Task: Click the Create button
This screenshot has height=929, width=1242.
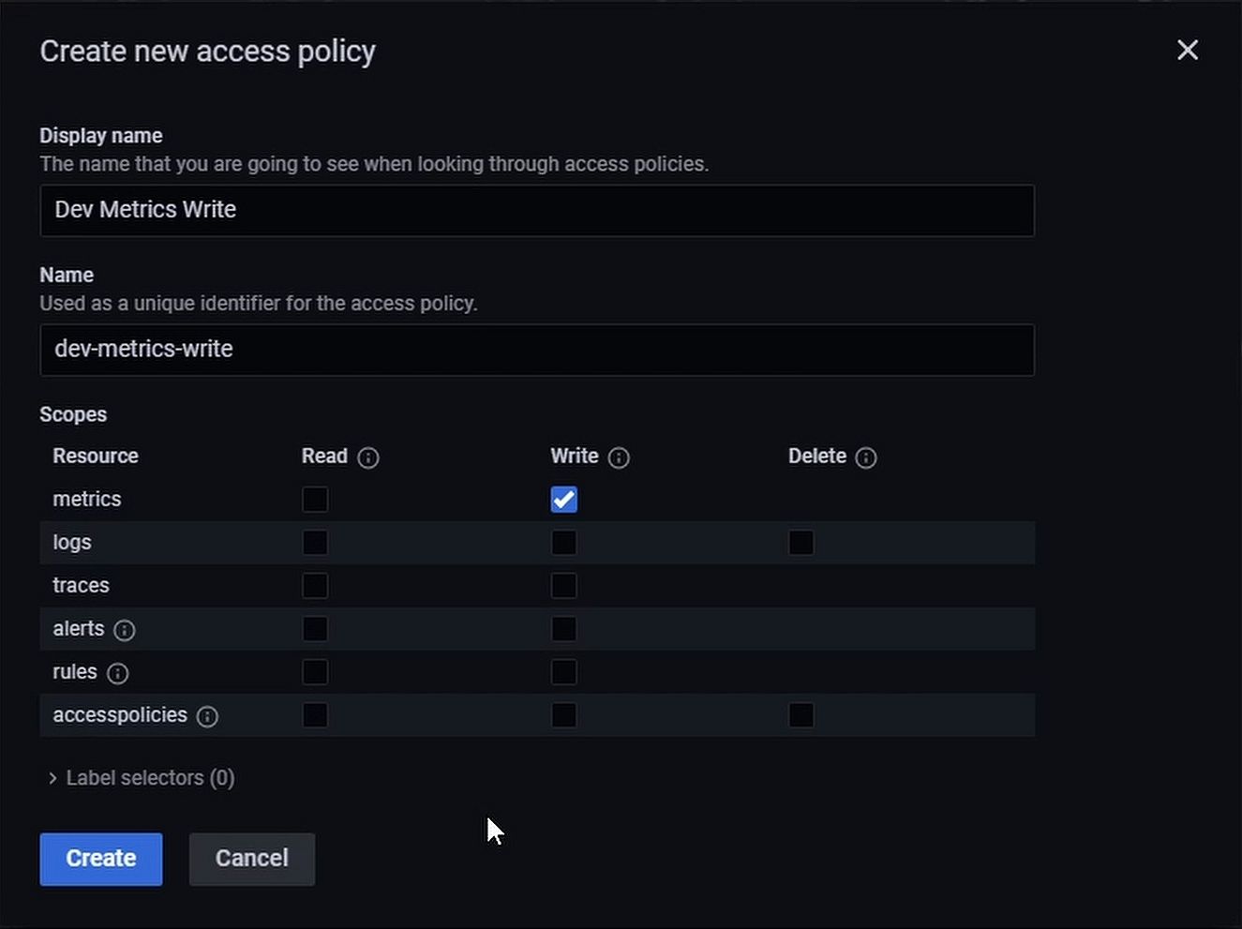Action: click(x=100, y=859)
